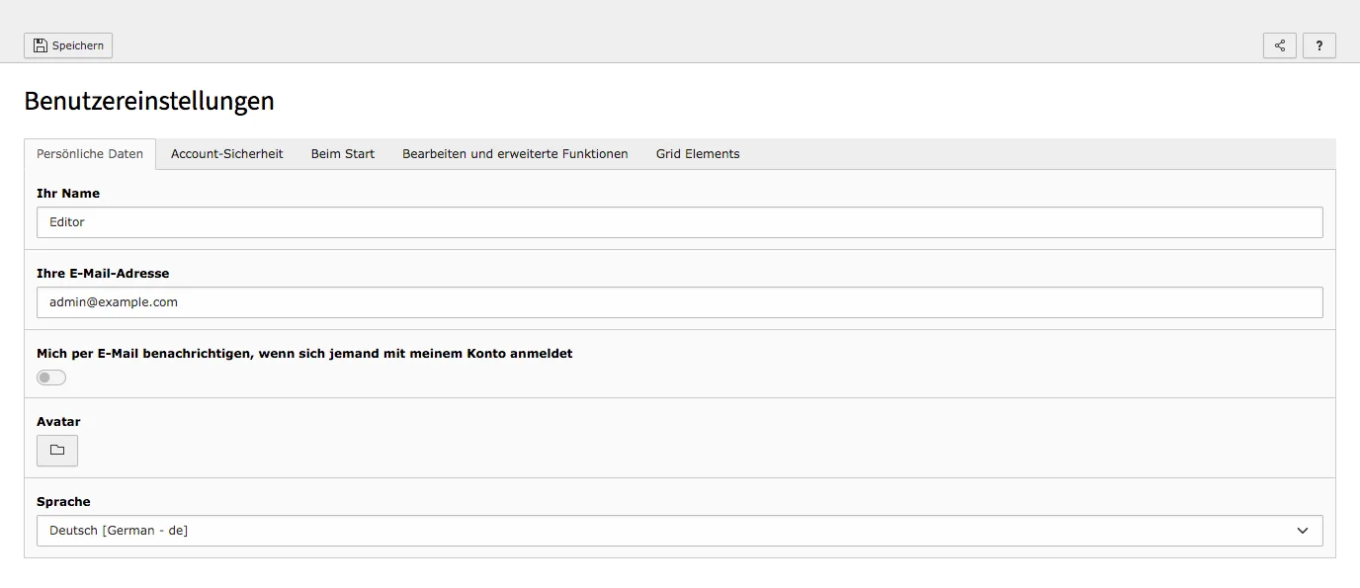This screenshot has height=588, width=1360.
Task: Enable login email notification toggle
Action: pyautogui.click(x=51, y=377)
